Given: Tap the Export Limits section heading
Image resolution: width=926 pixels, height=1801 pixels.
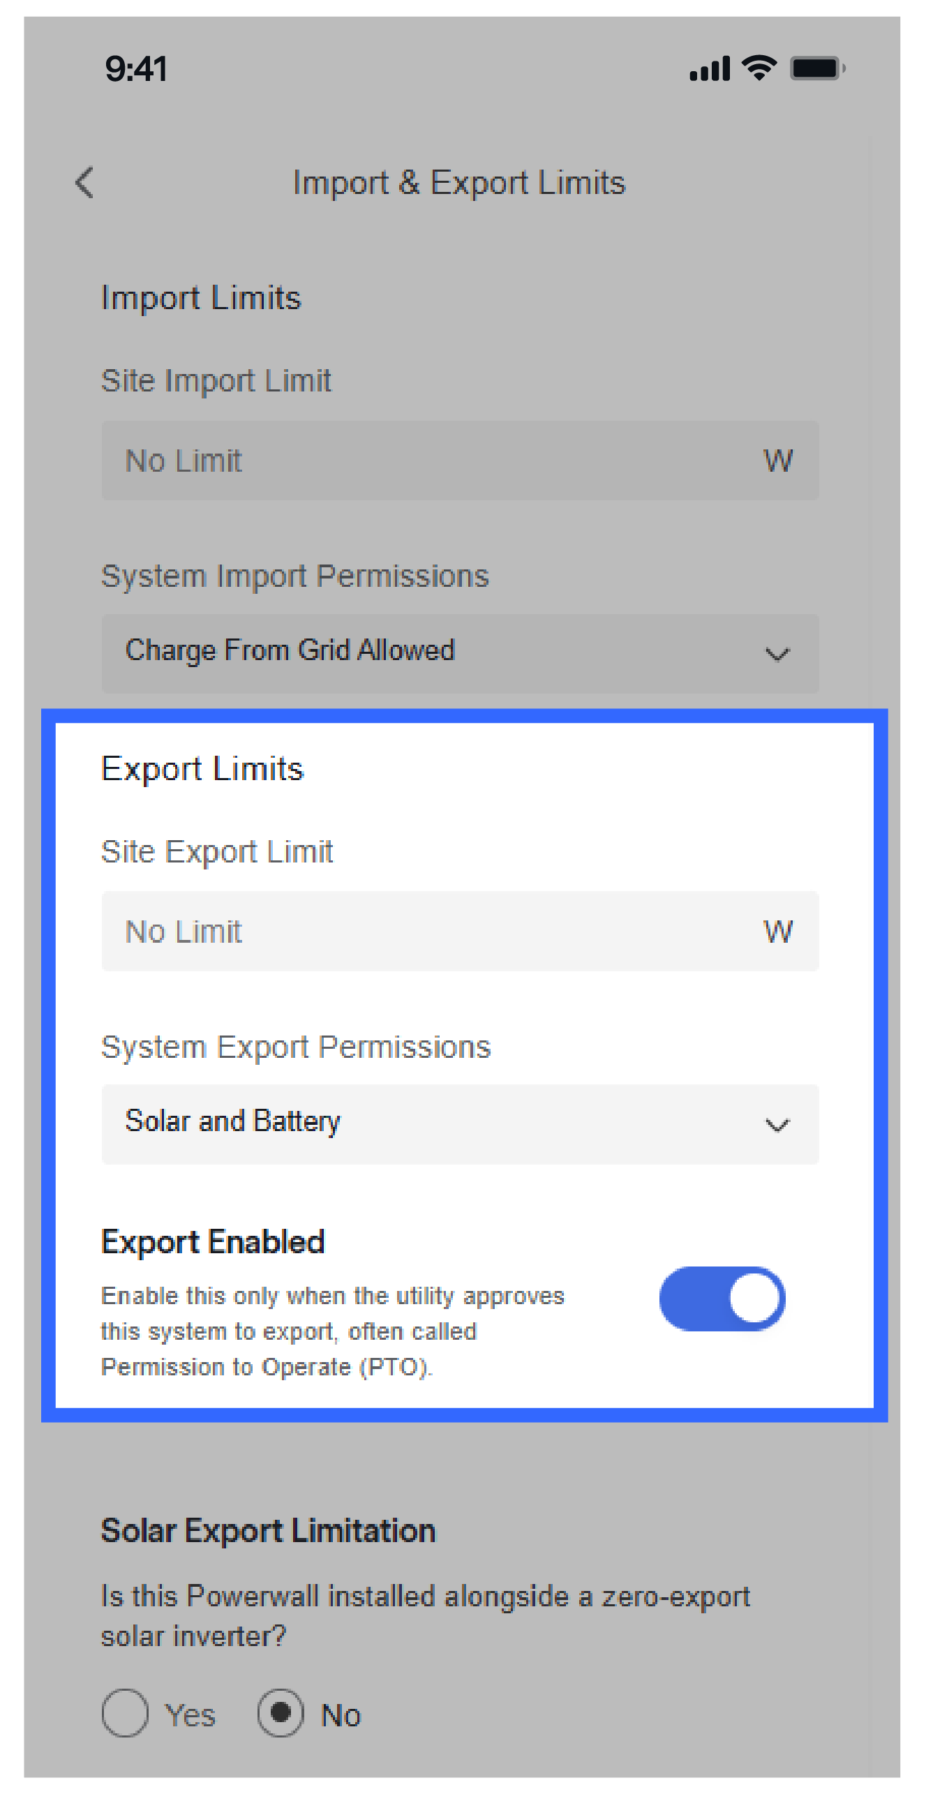Looking at the screenshot, I should coord(202,769).
